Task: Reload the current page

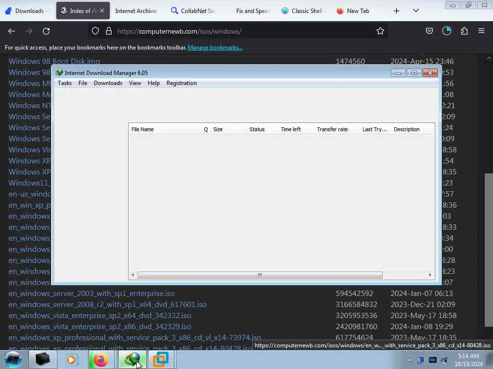Action: pyautogui.click(x=46, y=31)
